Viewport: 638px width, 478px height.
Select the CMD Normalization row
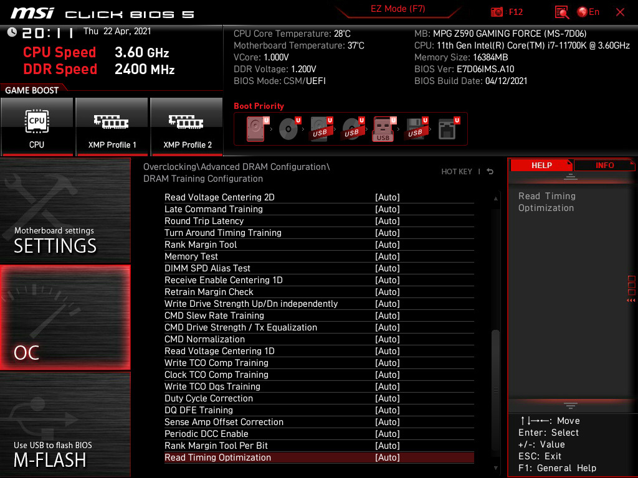(319, 339)
